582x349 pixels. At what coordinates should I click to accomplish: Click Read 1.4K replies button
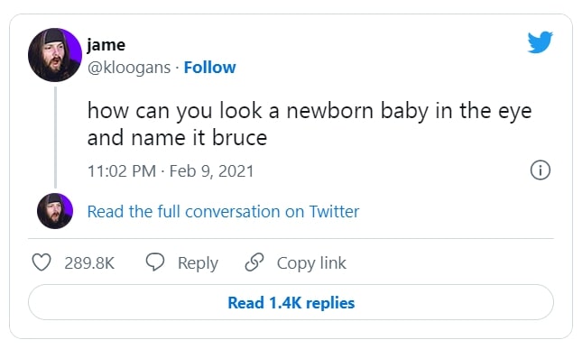[x=291, y=302]
